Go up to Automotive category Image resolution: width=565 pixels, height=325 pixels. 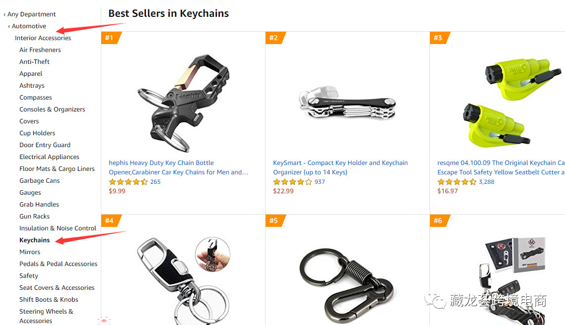click(29, 26)
